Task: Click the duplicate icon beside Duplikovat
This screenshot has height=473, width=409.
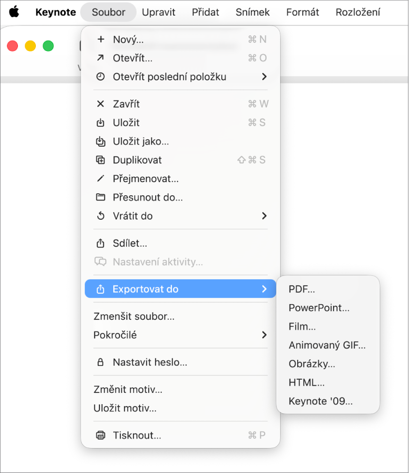Action: [100, 160]
